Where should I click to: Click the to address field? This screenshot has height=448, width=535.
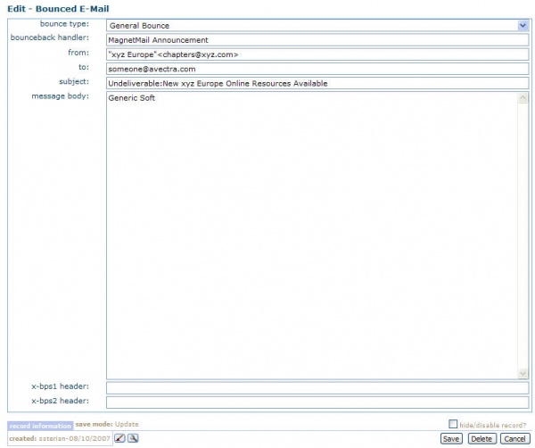pyautogui.click(x=317, y=69)
